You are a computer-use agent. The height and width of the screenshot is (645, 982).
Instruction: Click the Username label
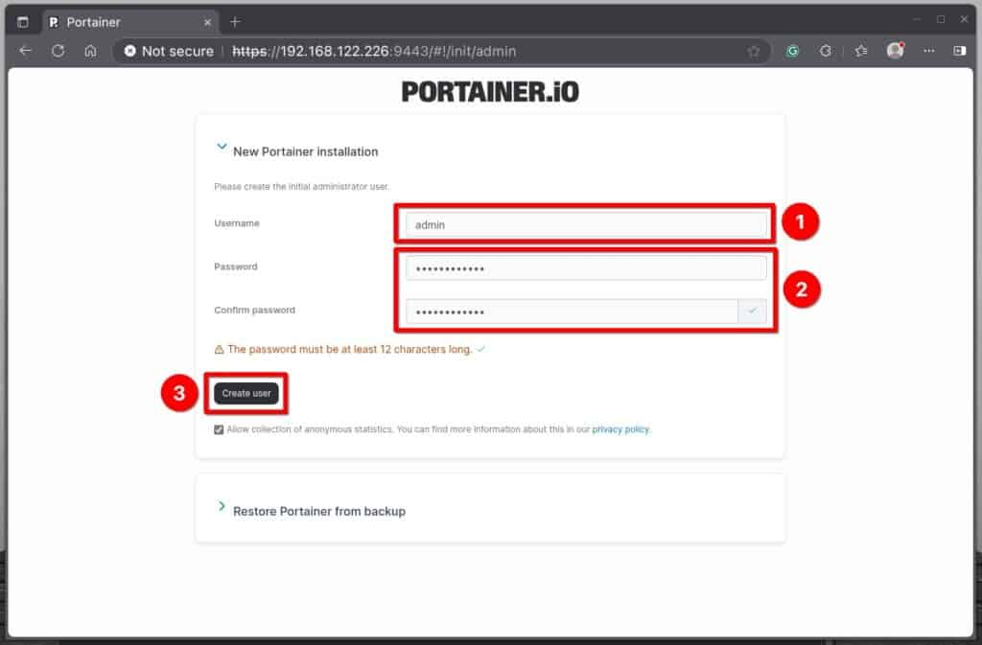pyautogui.click(x=237, y=223)
